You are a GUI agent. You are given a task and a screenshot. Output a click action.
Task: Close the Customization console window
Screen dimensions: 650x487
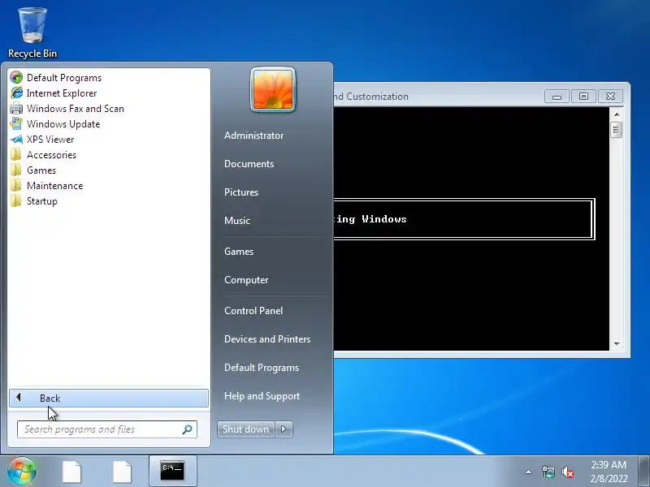pyautogui.click(x=610, y=97)
